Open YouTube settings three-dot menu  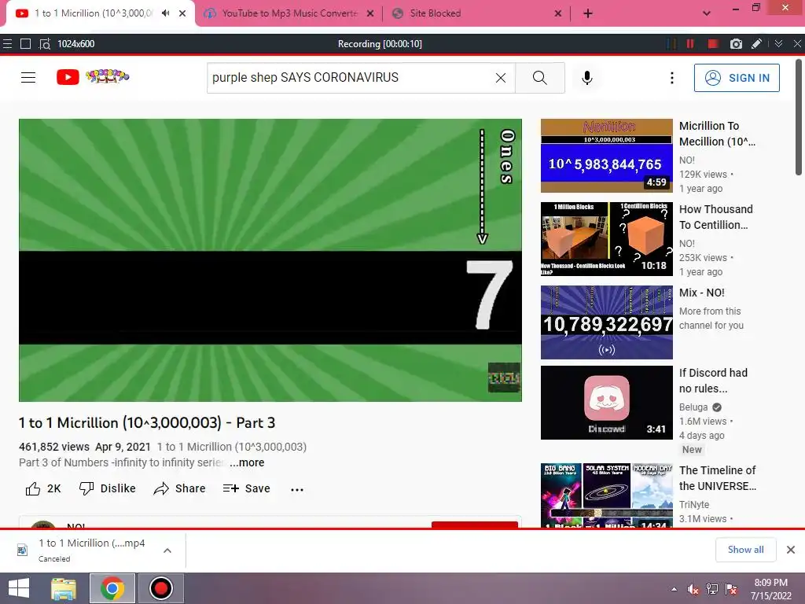pos(671,78)
